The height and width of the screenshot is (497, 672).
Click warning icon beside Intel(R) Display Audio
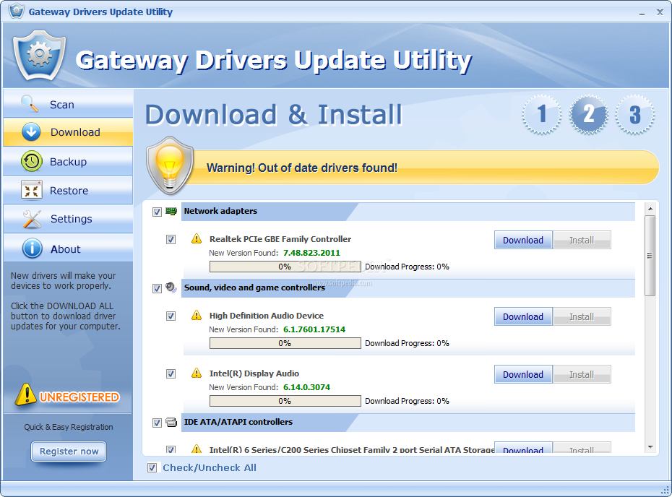(197, 373)
